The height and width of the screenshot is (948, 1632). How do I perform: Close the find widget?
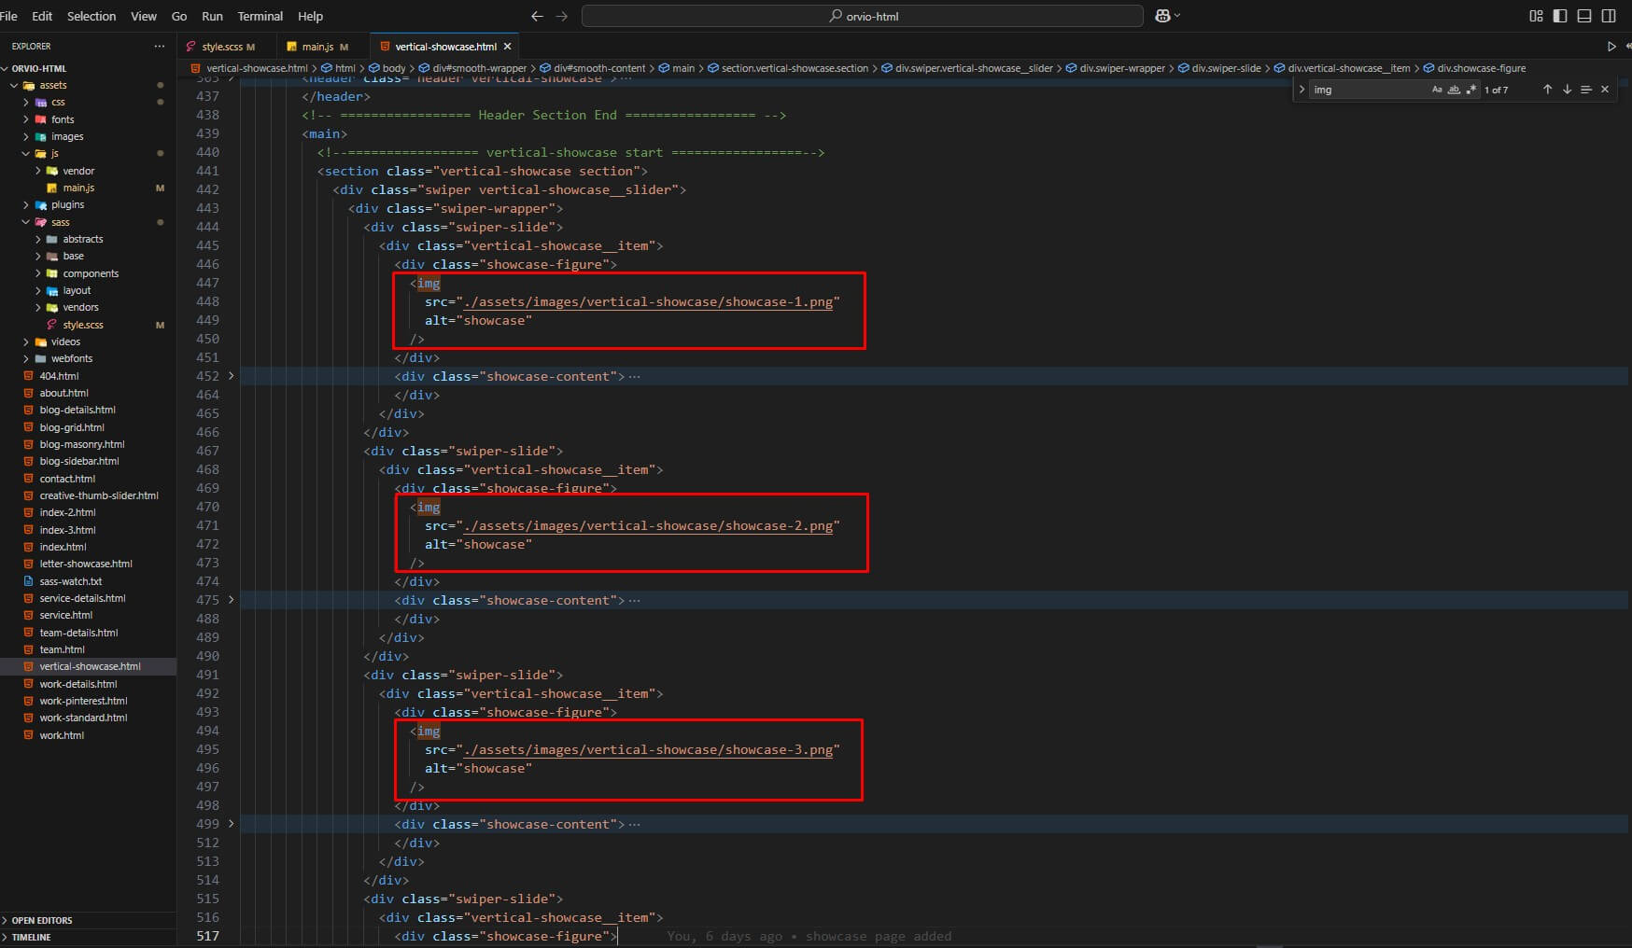[x=1605, y=90]
